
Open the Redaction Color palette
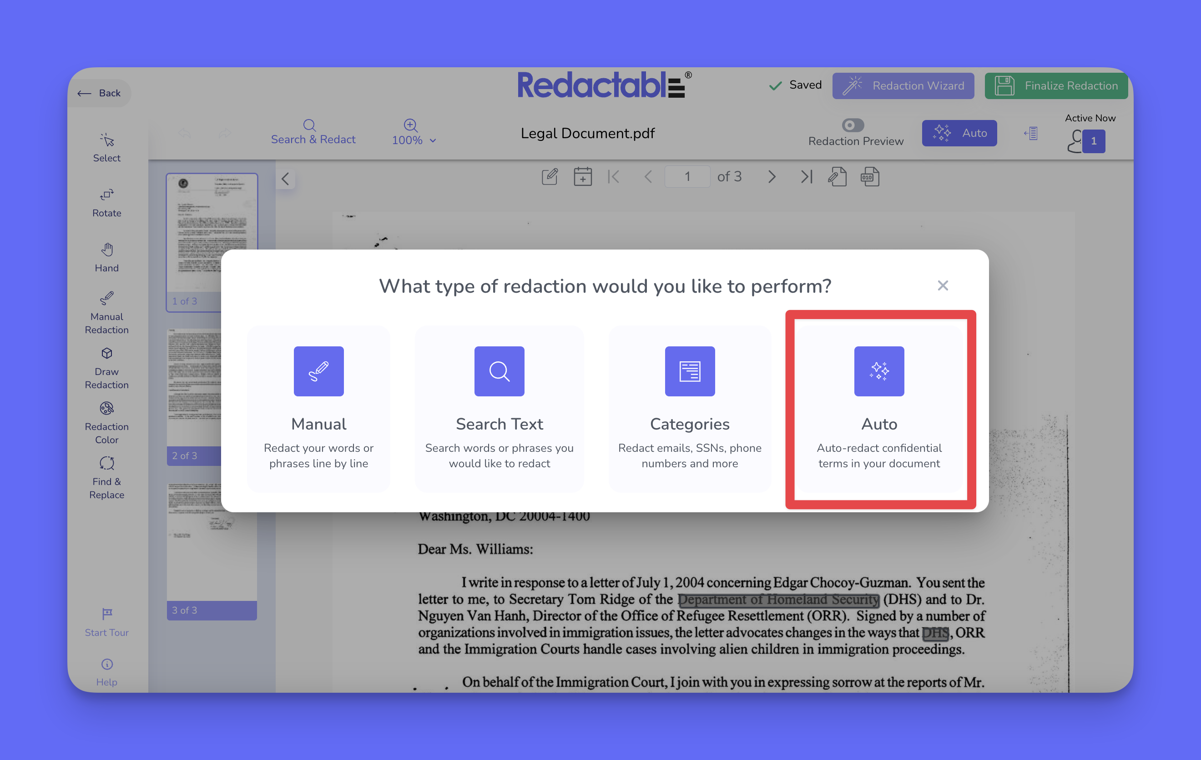tap(106, 423)
